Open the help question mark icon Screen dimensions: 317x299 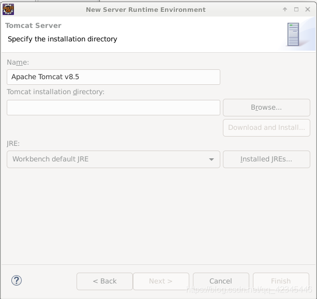tap(17, 280)
